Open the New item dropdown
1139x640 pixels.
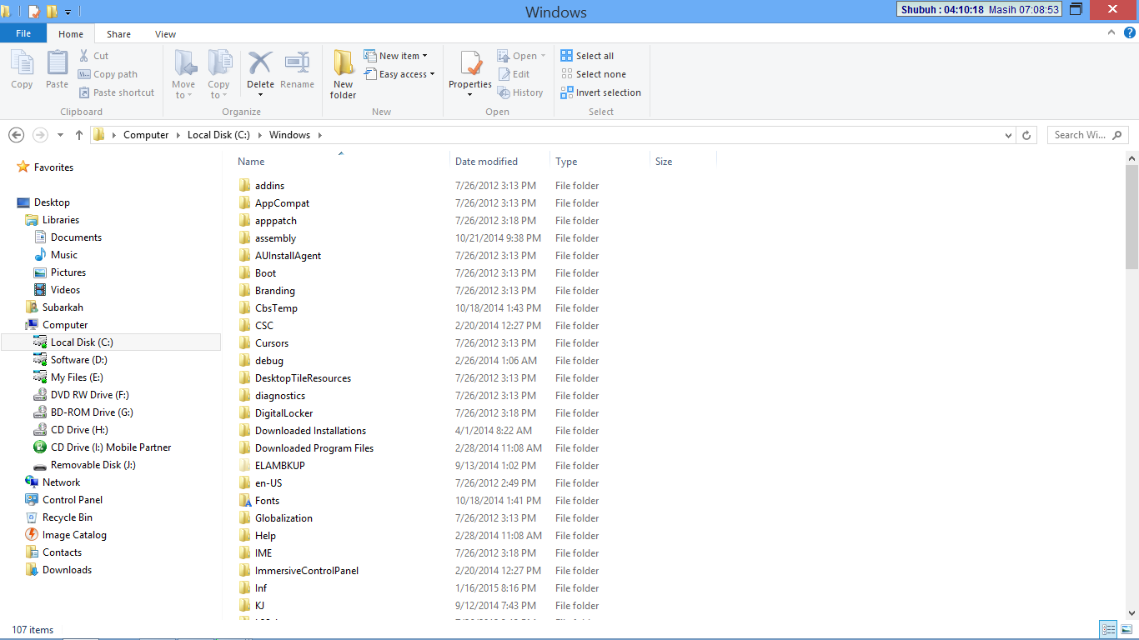(x=395, y=56)
